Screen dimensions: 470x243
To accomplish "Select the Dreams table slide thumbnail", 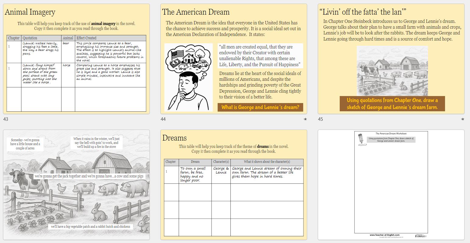I will pyautogui.click(x=233, y=184).
